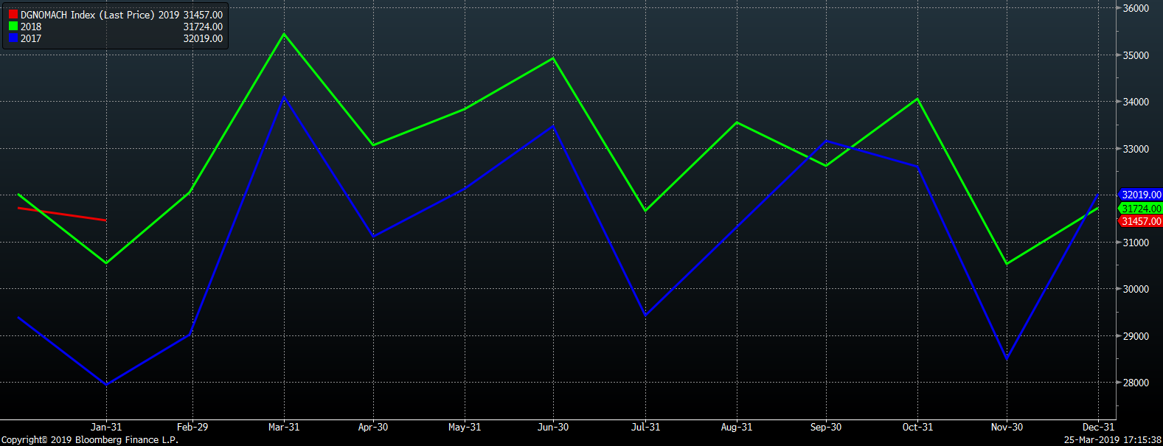Viewport: 1163px width, 446px height.
Task: Click the Mar-31 date label on the x-axis
Action: (284, 427)
